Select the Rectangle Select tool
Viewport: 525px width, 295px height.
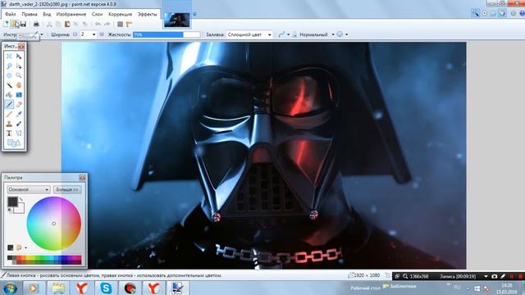tap(9, 57)
